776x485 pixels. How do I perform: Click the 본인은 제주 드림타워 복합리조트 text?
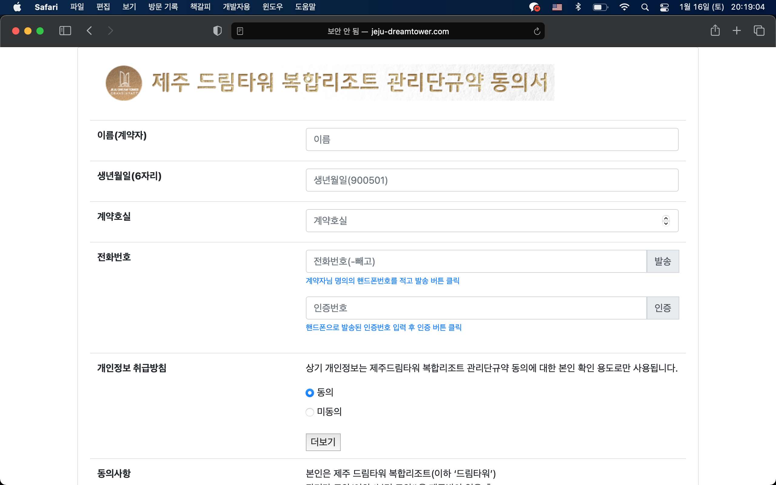tap(400, 473)
